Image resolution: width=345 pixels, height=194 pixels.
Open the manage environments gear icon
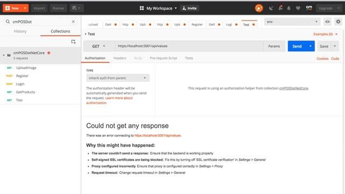click(x=338, y=22)
